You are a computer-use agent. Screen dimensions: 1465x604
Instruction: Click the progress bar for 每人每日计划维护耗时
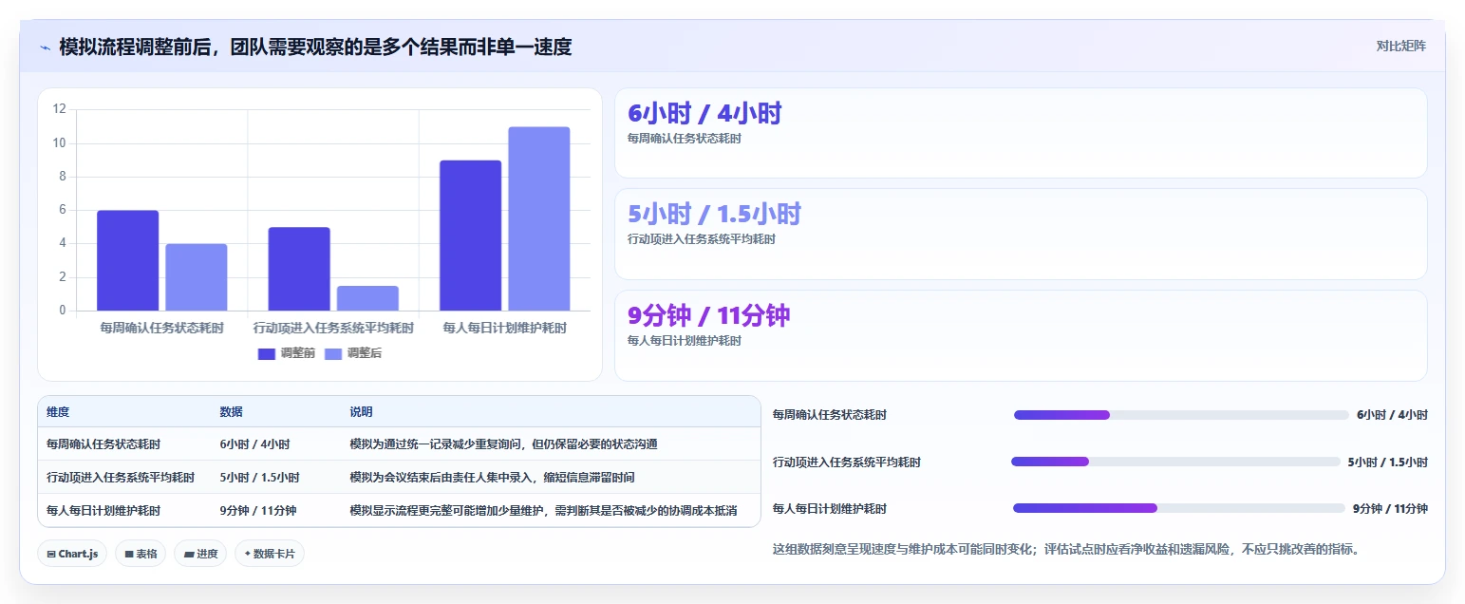1179,508
